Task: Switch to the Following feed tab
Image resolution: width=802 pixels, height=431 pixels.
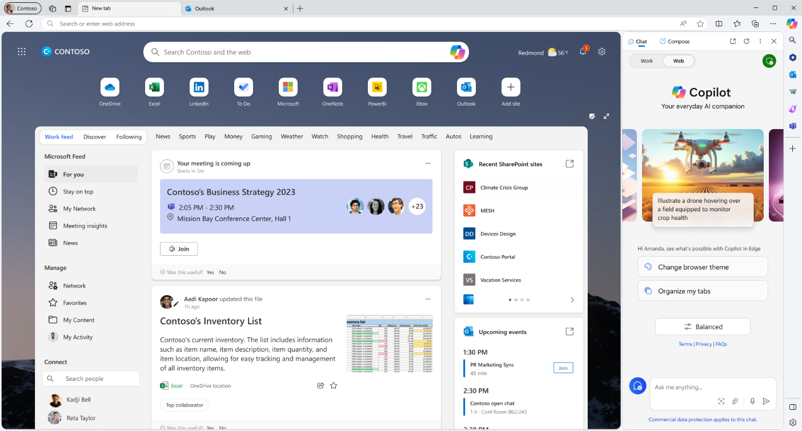Action: [129, 137]
